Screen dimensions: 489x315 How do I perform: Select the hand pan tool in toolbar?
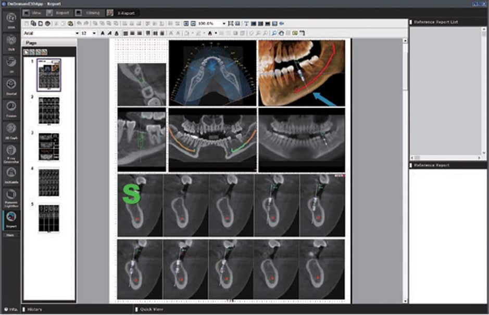click(281, 33)
